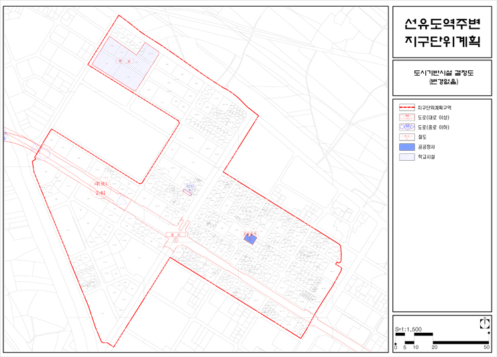Screen dimensions: 497x357
Task: Click the hatched school site polygon on map
Action: point(125,63)
